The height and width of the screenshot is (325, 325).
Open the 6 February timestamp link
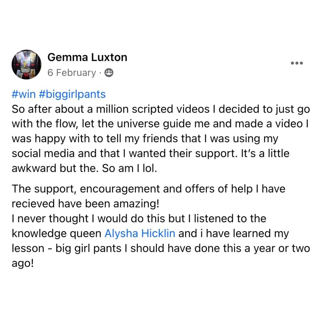tap(72, 73)
